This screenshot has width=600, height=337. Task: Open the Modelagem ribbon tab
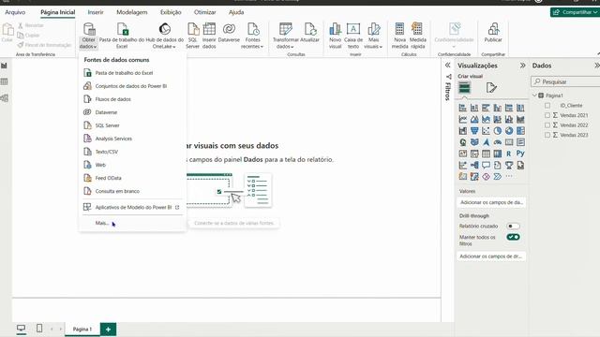click(131, 12)
